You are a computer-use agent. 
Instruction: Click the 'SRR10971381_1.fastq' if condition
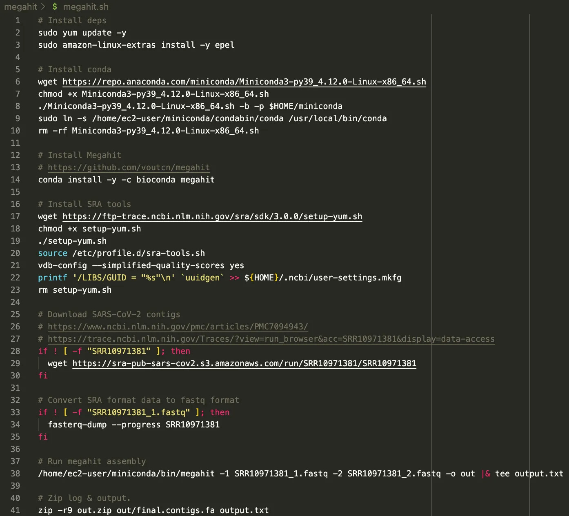(134, 412)
